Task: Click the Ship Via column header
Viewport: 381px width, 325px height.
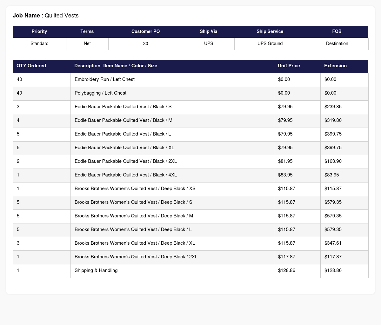Action: pos(209,31)
